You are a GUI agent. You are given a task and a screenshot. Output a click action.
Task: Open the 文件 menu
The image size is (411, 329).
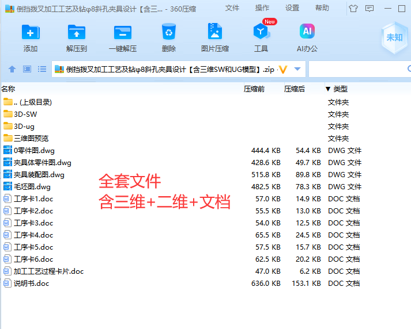click(x=232, y=8)
